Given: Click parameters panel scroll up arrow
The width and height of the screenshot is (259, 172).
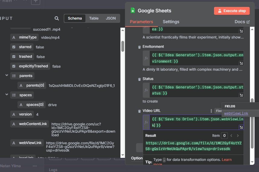Looking at the screenshot, I should [x=252, y=29].
